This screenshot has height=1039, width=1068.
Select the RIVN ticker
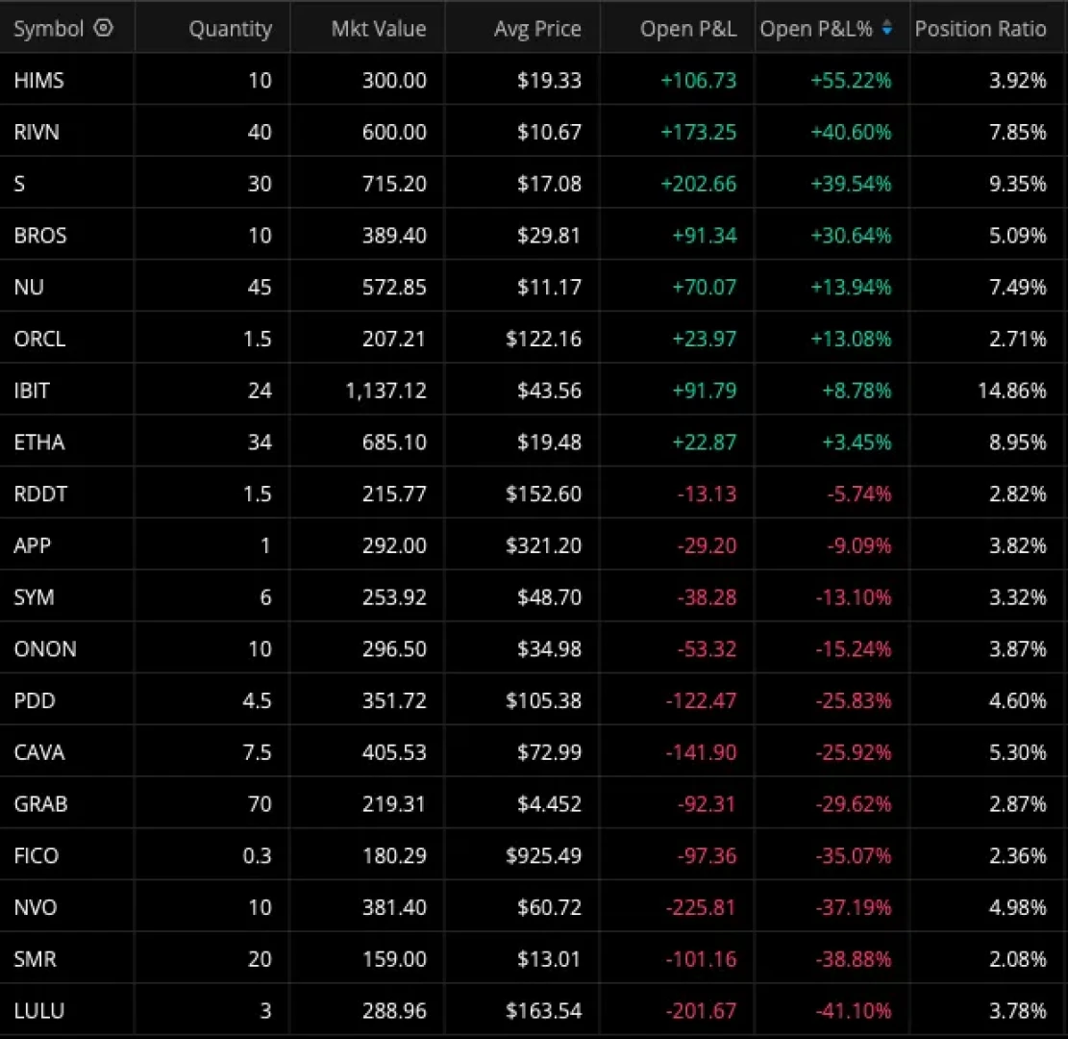tap(37, 132)
